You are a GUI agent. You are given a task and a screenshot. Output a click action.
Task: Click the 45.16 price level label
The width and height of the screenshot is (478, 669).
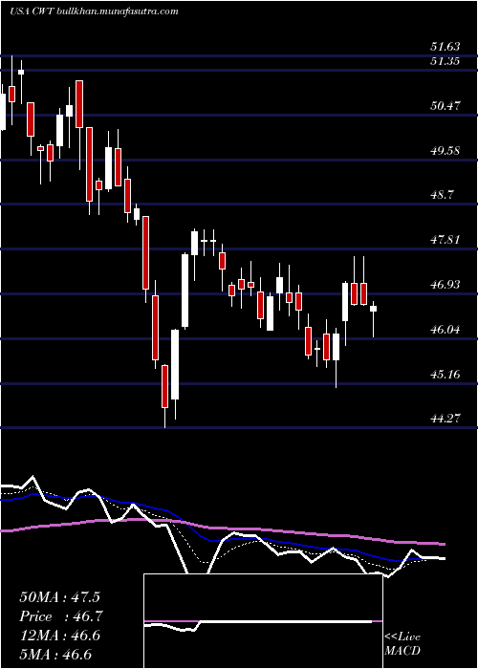[x=445, y=375]
